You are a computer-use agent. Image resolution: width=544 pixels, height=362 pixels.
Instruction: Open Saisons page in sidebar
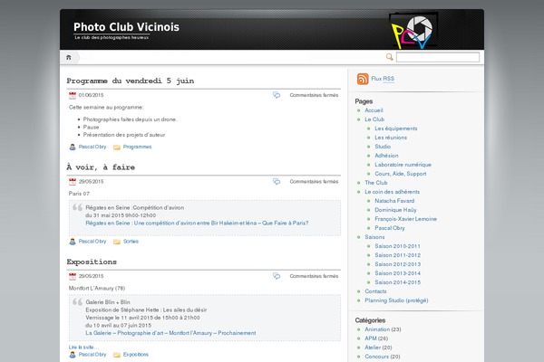[x=374, y=237]
